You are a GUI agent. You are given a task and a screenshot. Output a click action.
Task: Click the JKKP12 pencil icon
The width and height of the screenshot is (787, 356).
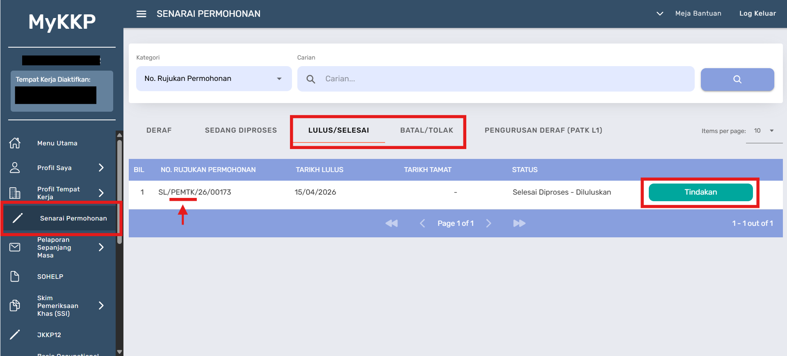click(15, 335)
